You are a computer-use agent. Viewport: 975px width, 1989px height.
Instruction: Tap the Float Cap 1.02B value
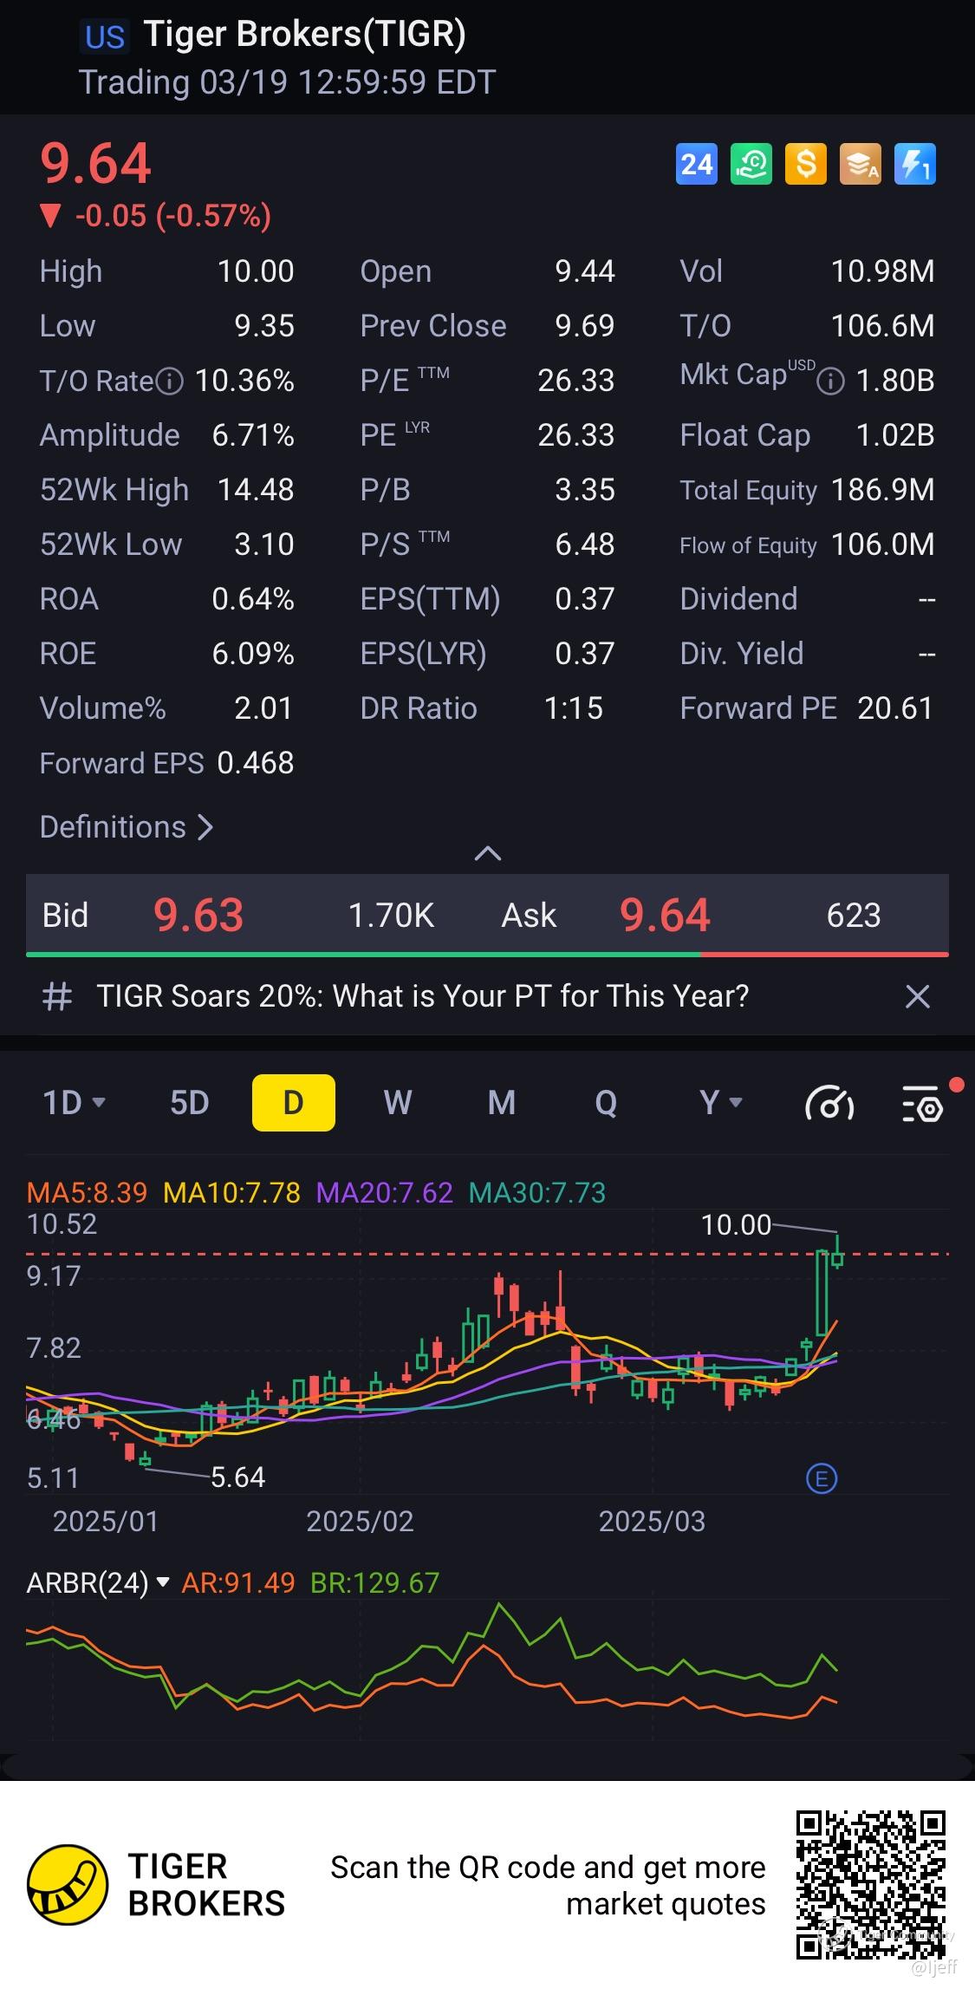coord(895,435)
